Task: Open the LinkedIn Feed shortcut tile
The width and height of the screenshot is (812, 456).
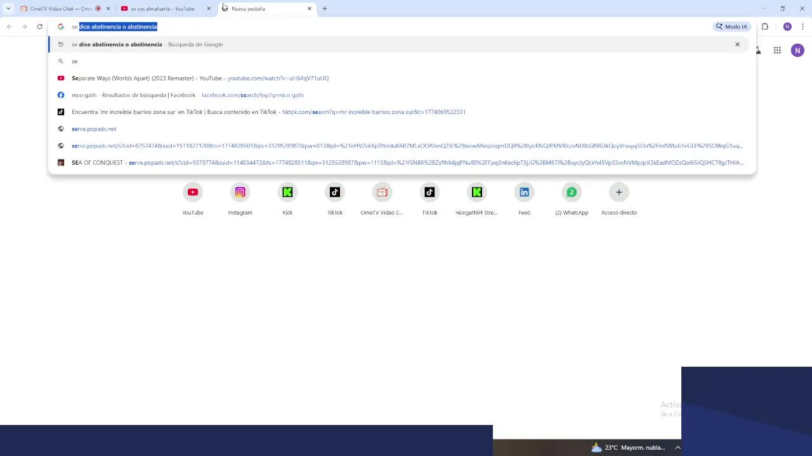Action: pos(524,199)
